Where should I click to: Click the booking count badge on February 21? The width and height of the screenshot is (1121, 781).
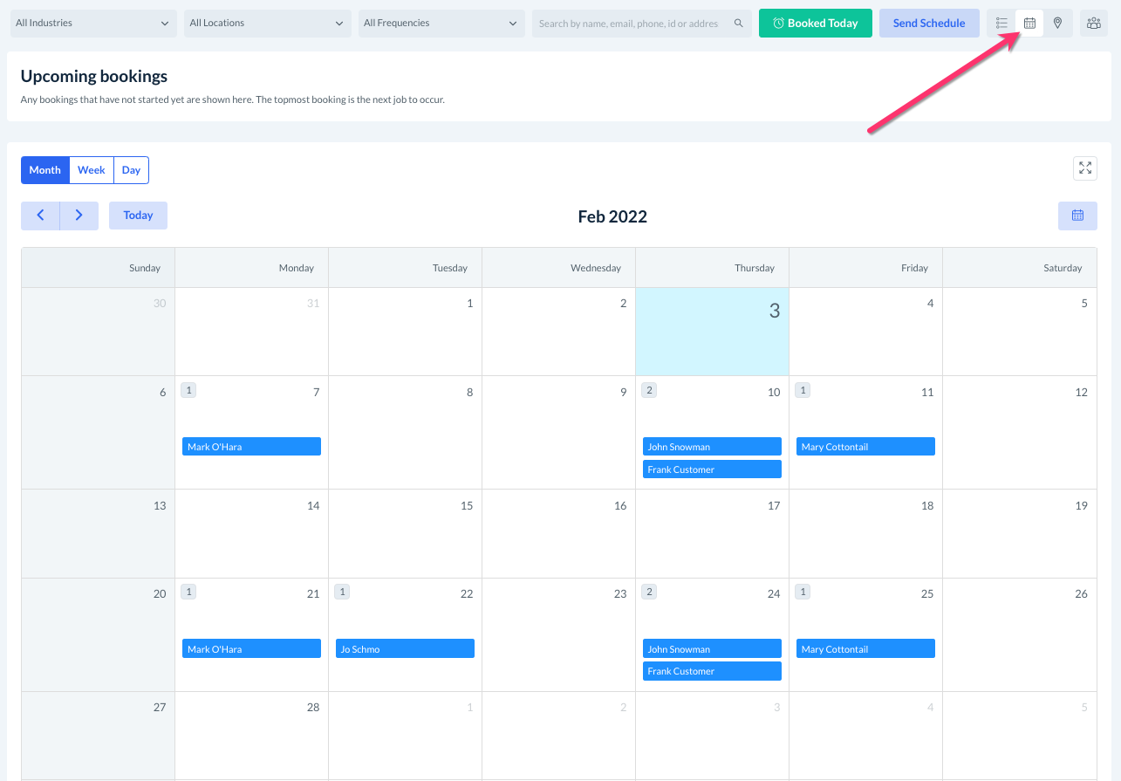point(188,592)
